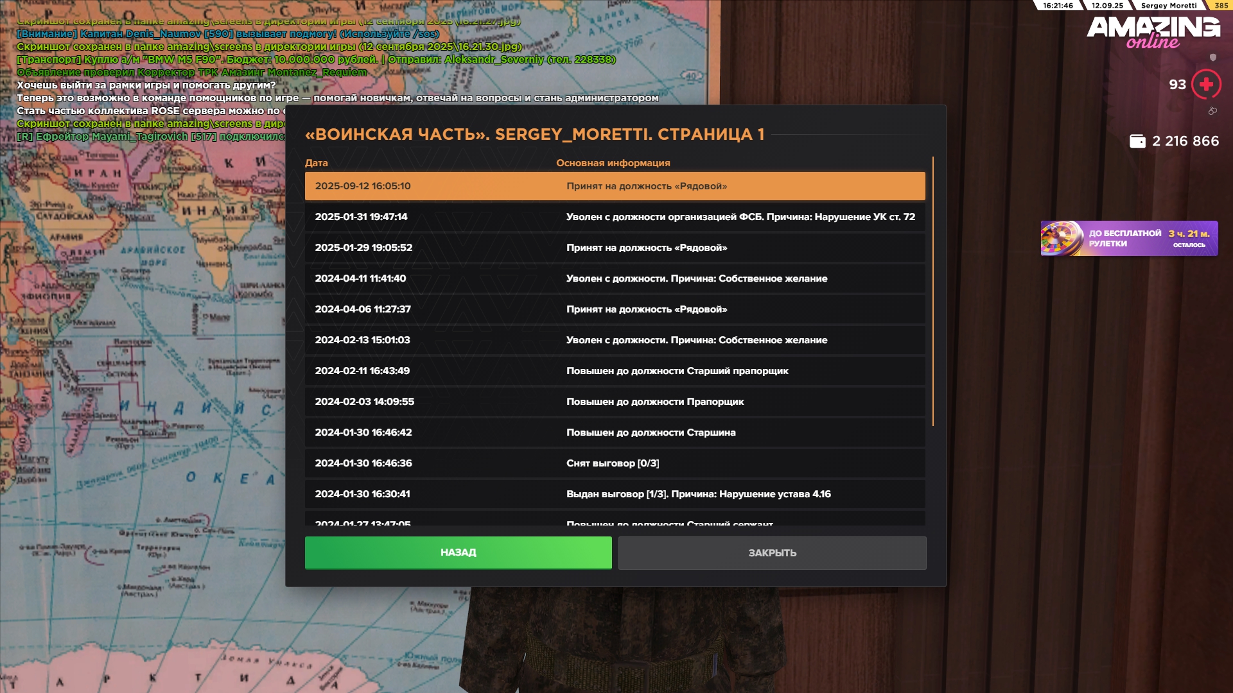Click the red health cross icon
This screenshot has width=1233, height=693.
click(1206, 85)
